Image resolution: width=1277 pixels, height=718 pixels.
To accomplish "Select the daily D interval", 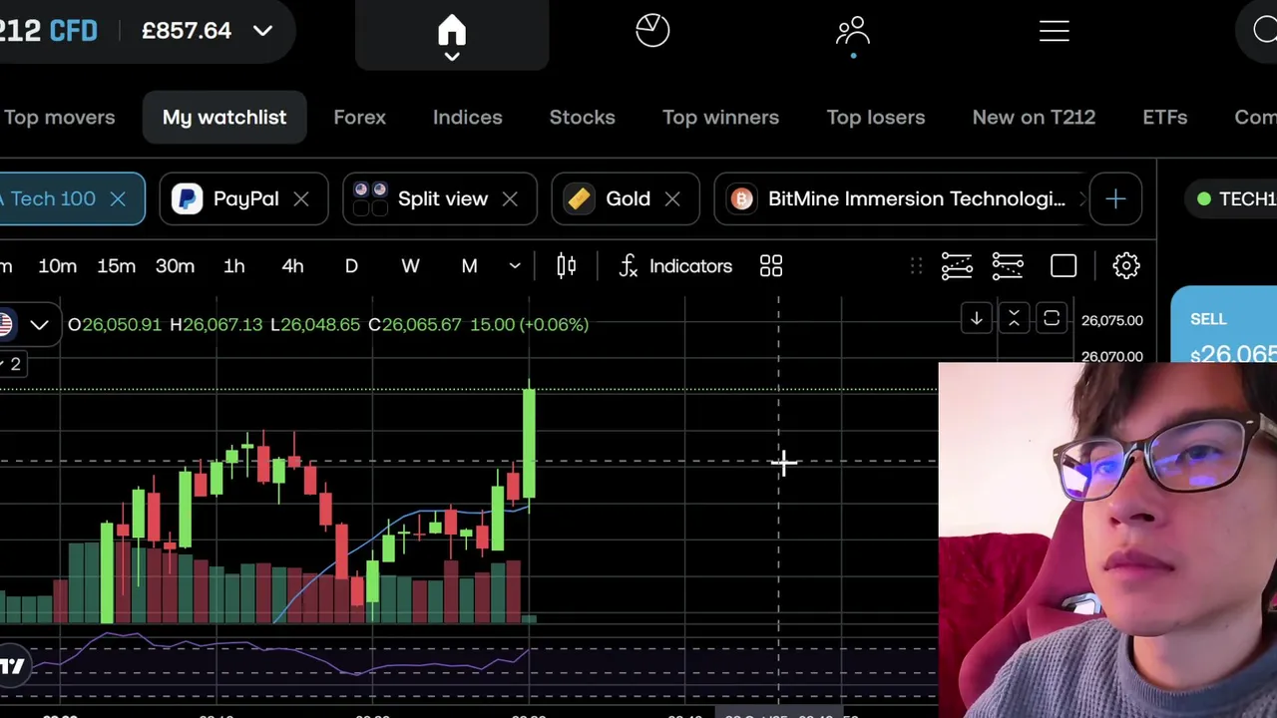I will 351,266.
